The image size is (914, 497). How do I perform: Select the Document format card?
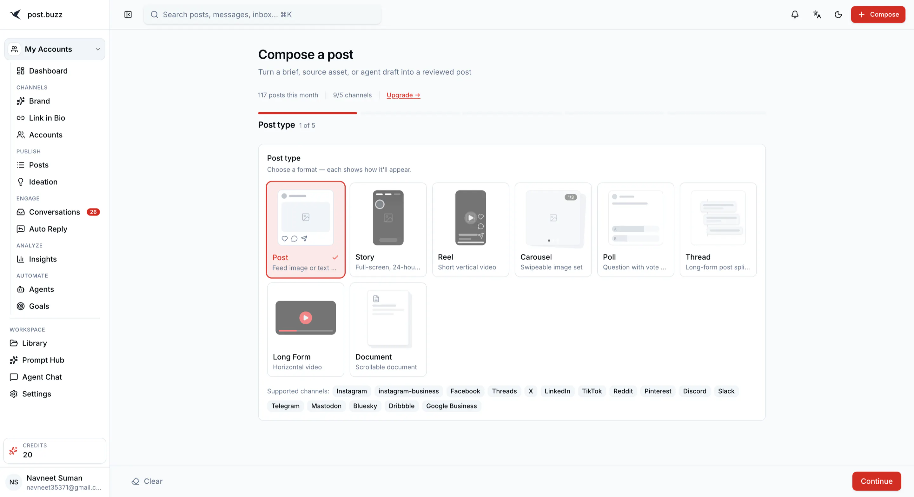coord(388,329)
